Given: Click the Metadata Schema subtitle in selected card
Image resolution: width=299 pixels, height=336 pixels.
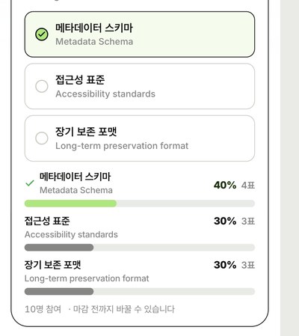Looking at the screenshot, I should coord(94,42).
